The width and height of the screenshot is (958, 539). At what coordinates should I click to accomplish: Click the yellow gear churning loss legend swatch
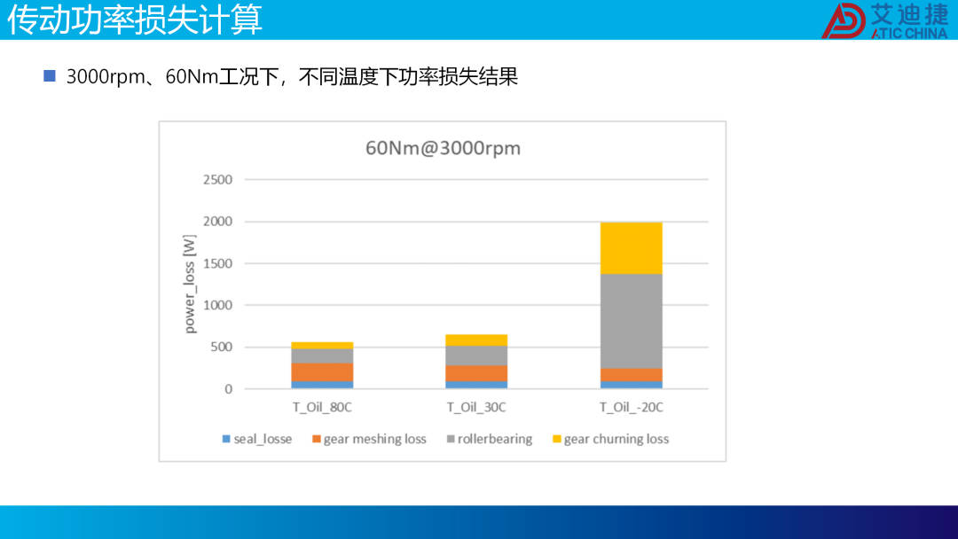click(x=556, y=439)
